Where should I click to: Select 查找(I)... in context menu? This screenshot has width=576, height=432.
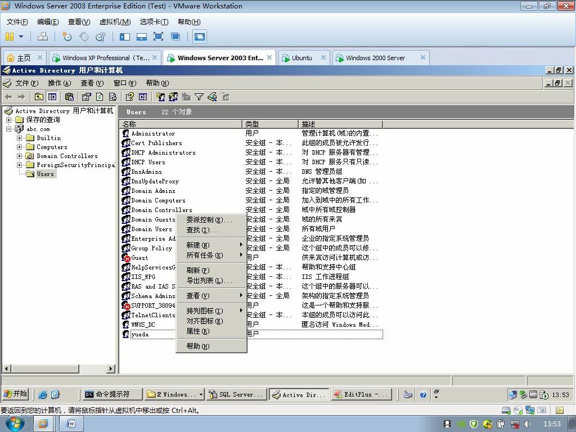[x=211, y=230]
